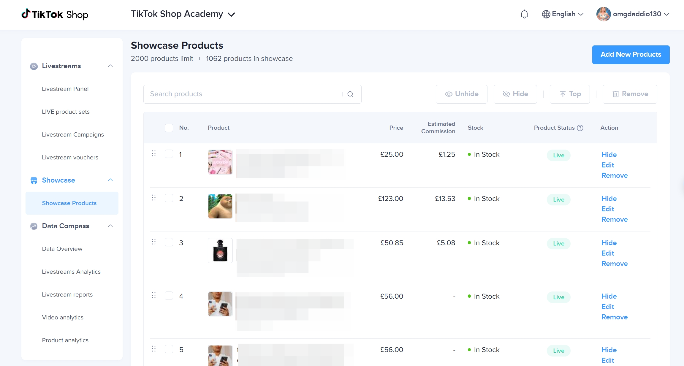The width and height of the screenshot is (684, 366).
Task: Click the notification bell icon
Action: (524, 14)
